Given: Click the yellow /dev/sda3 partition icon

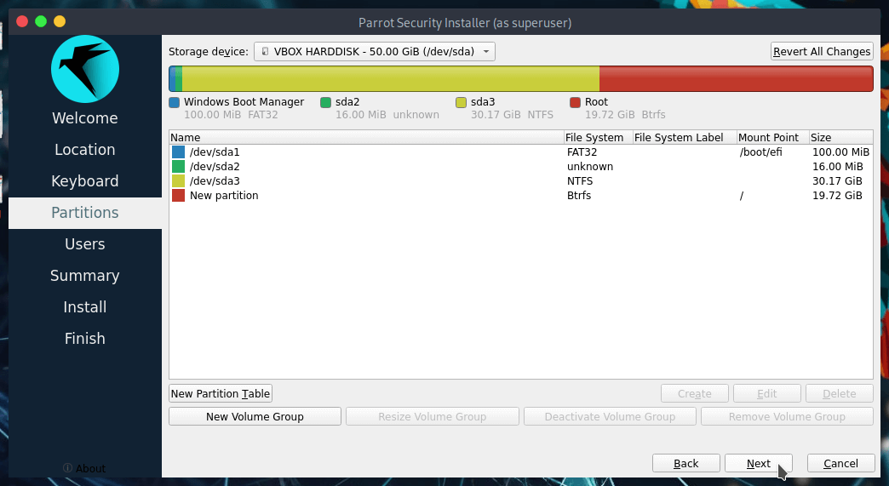Looking at the screenshot, I should 178,181.
